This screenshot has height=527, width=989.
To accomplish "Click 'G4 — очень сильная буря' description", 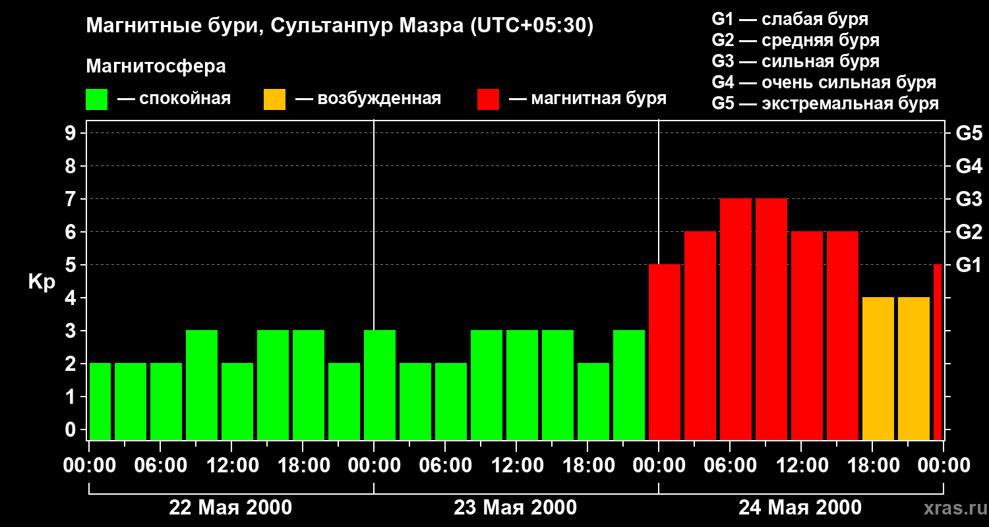I will [824, 82].
